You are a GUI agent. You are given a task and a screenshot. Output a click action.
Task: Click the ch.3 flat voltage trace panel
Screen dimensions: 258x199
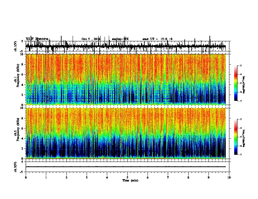pos(128,167)
